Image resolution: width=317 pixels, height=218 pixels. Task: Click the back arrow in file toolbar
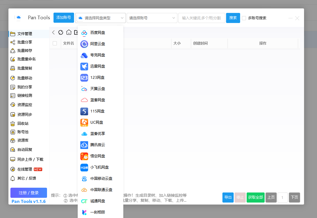click(x=53, y=33)
